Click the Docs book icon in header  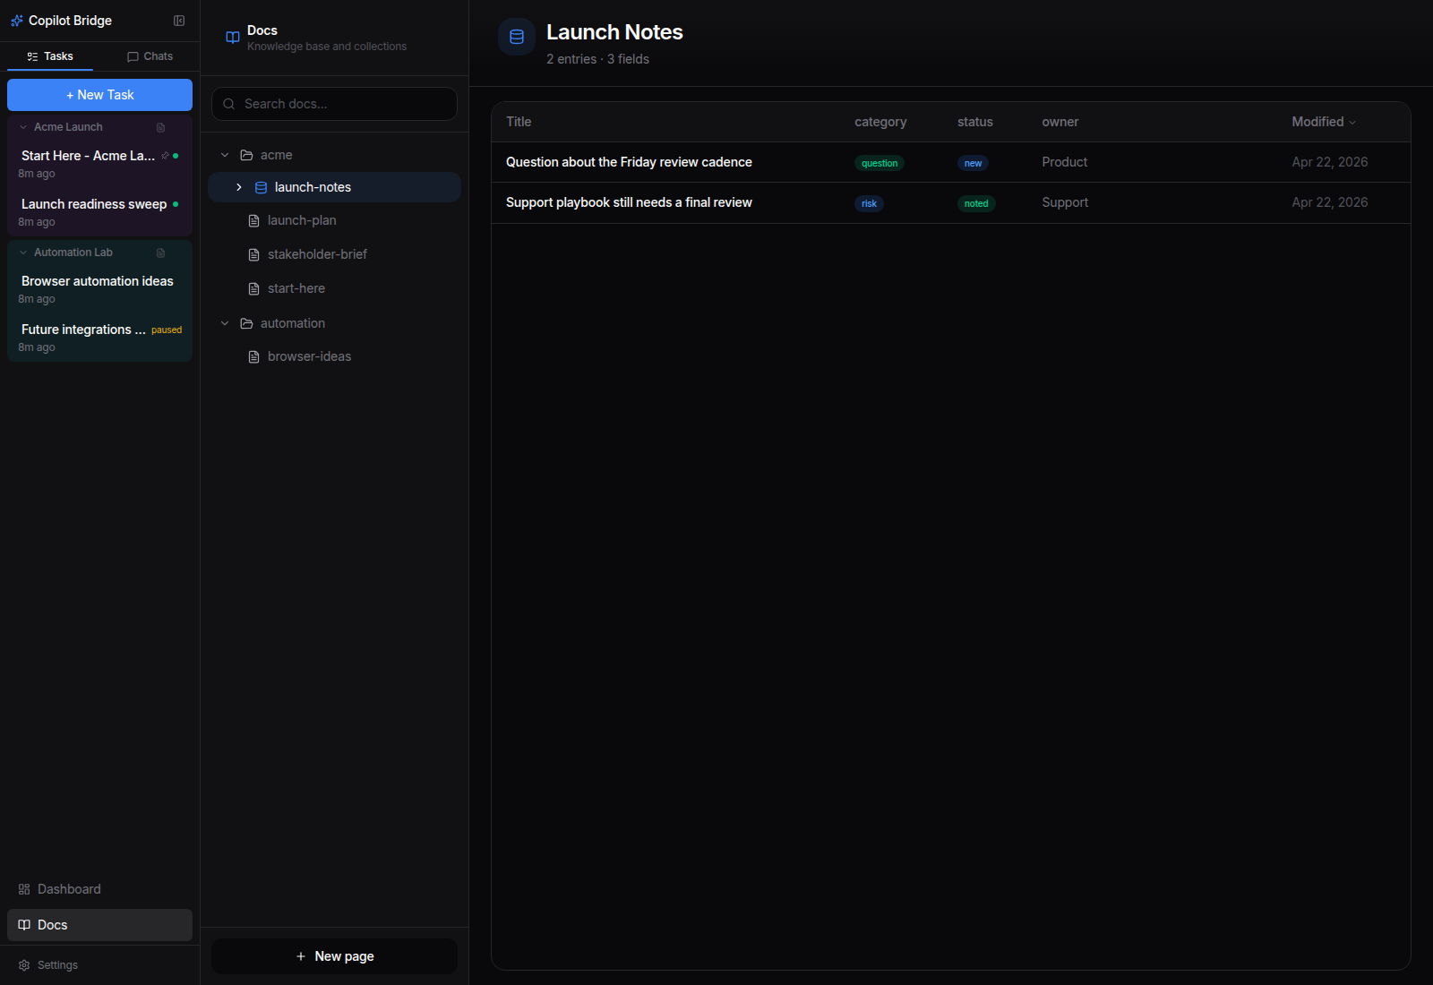click(233, 38)
